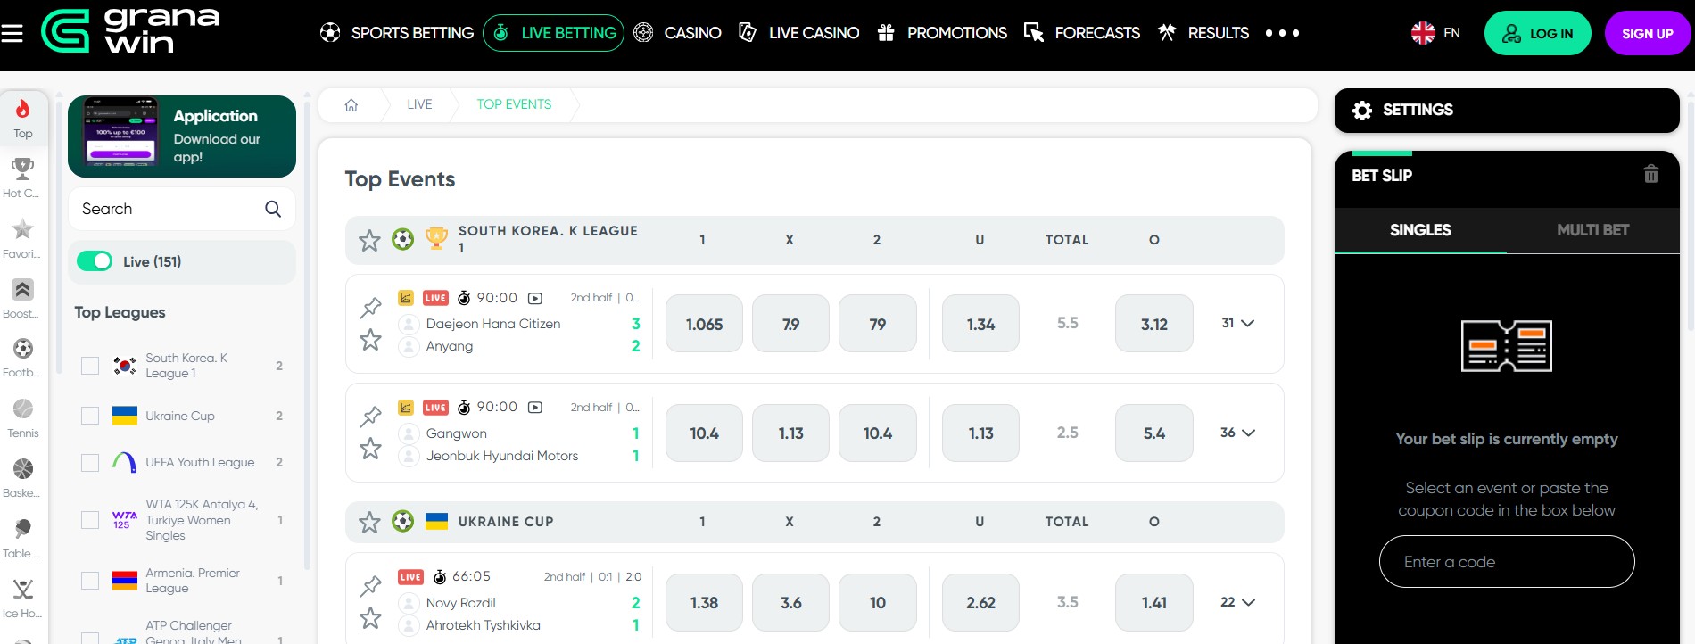Switch to the Multi Bet tab
The width and height of the screenshot is (1695, 644).
coord(1592,230)
